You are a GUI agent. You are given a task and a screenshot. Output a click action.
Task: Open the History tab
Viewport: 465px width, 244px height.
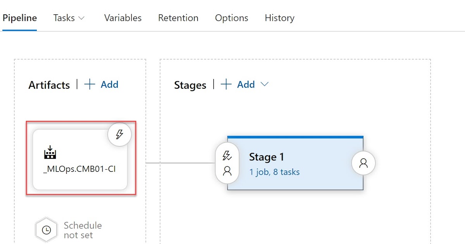point(279,18)
